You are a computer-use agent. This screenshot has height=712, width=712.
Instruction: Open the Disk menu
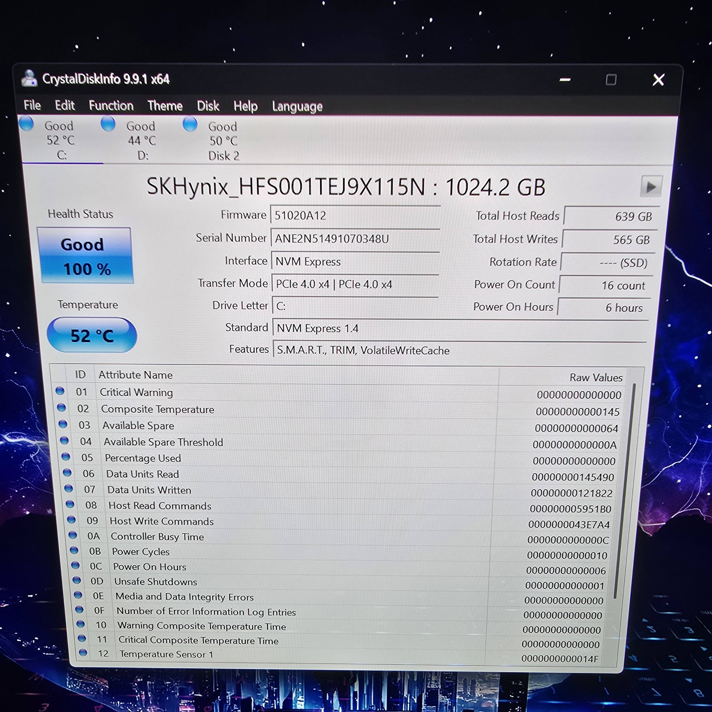pyautogui.click(x=208, y=106)
